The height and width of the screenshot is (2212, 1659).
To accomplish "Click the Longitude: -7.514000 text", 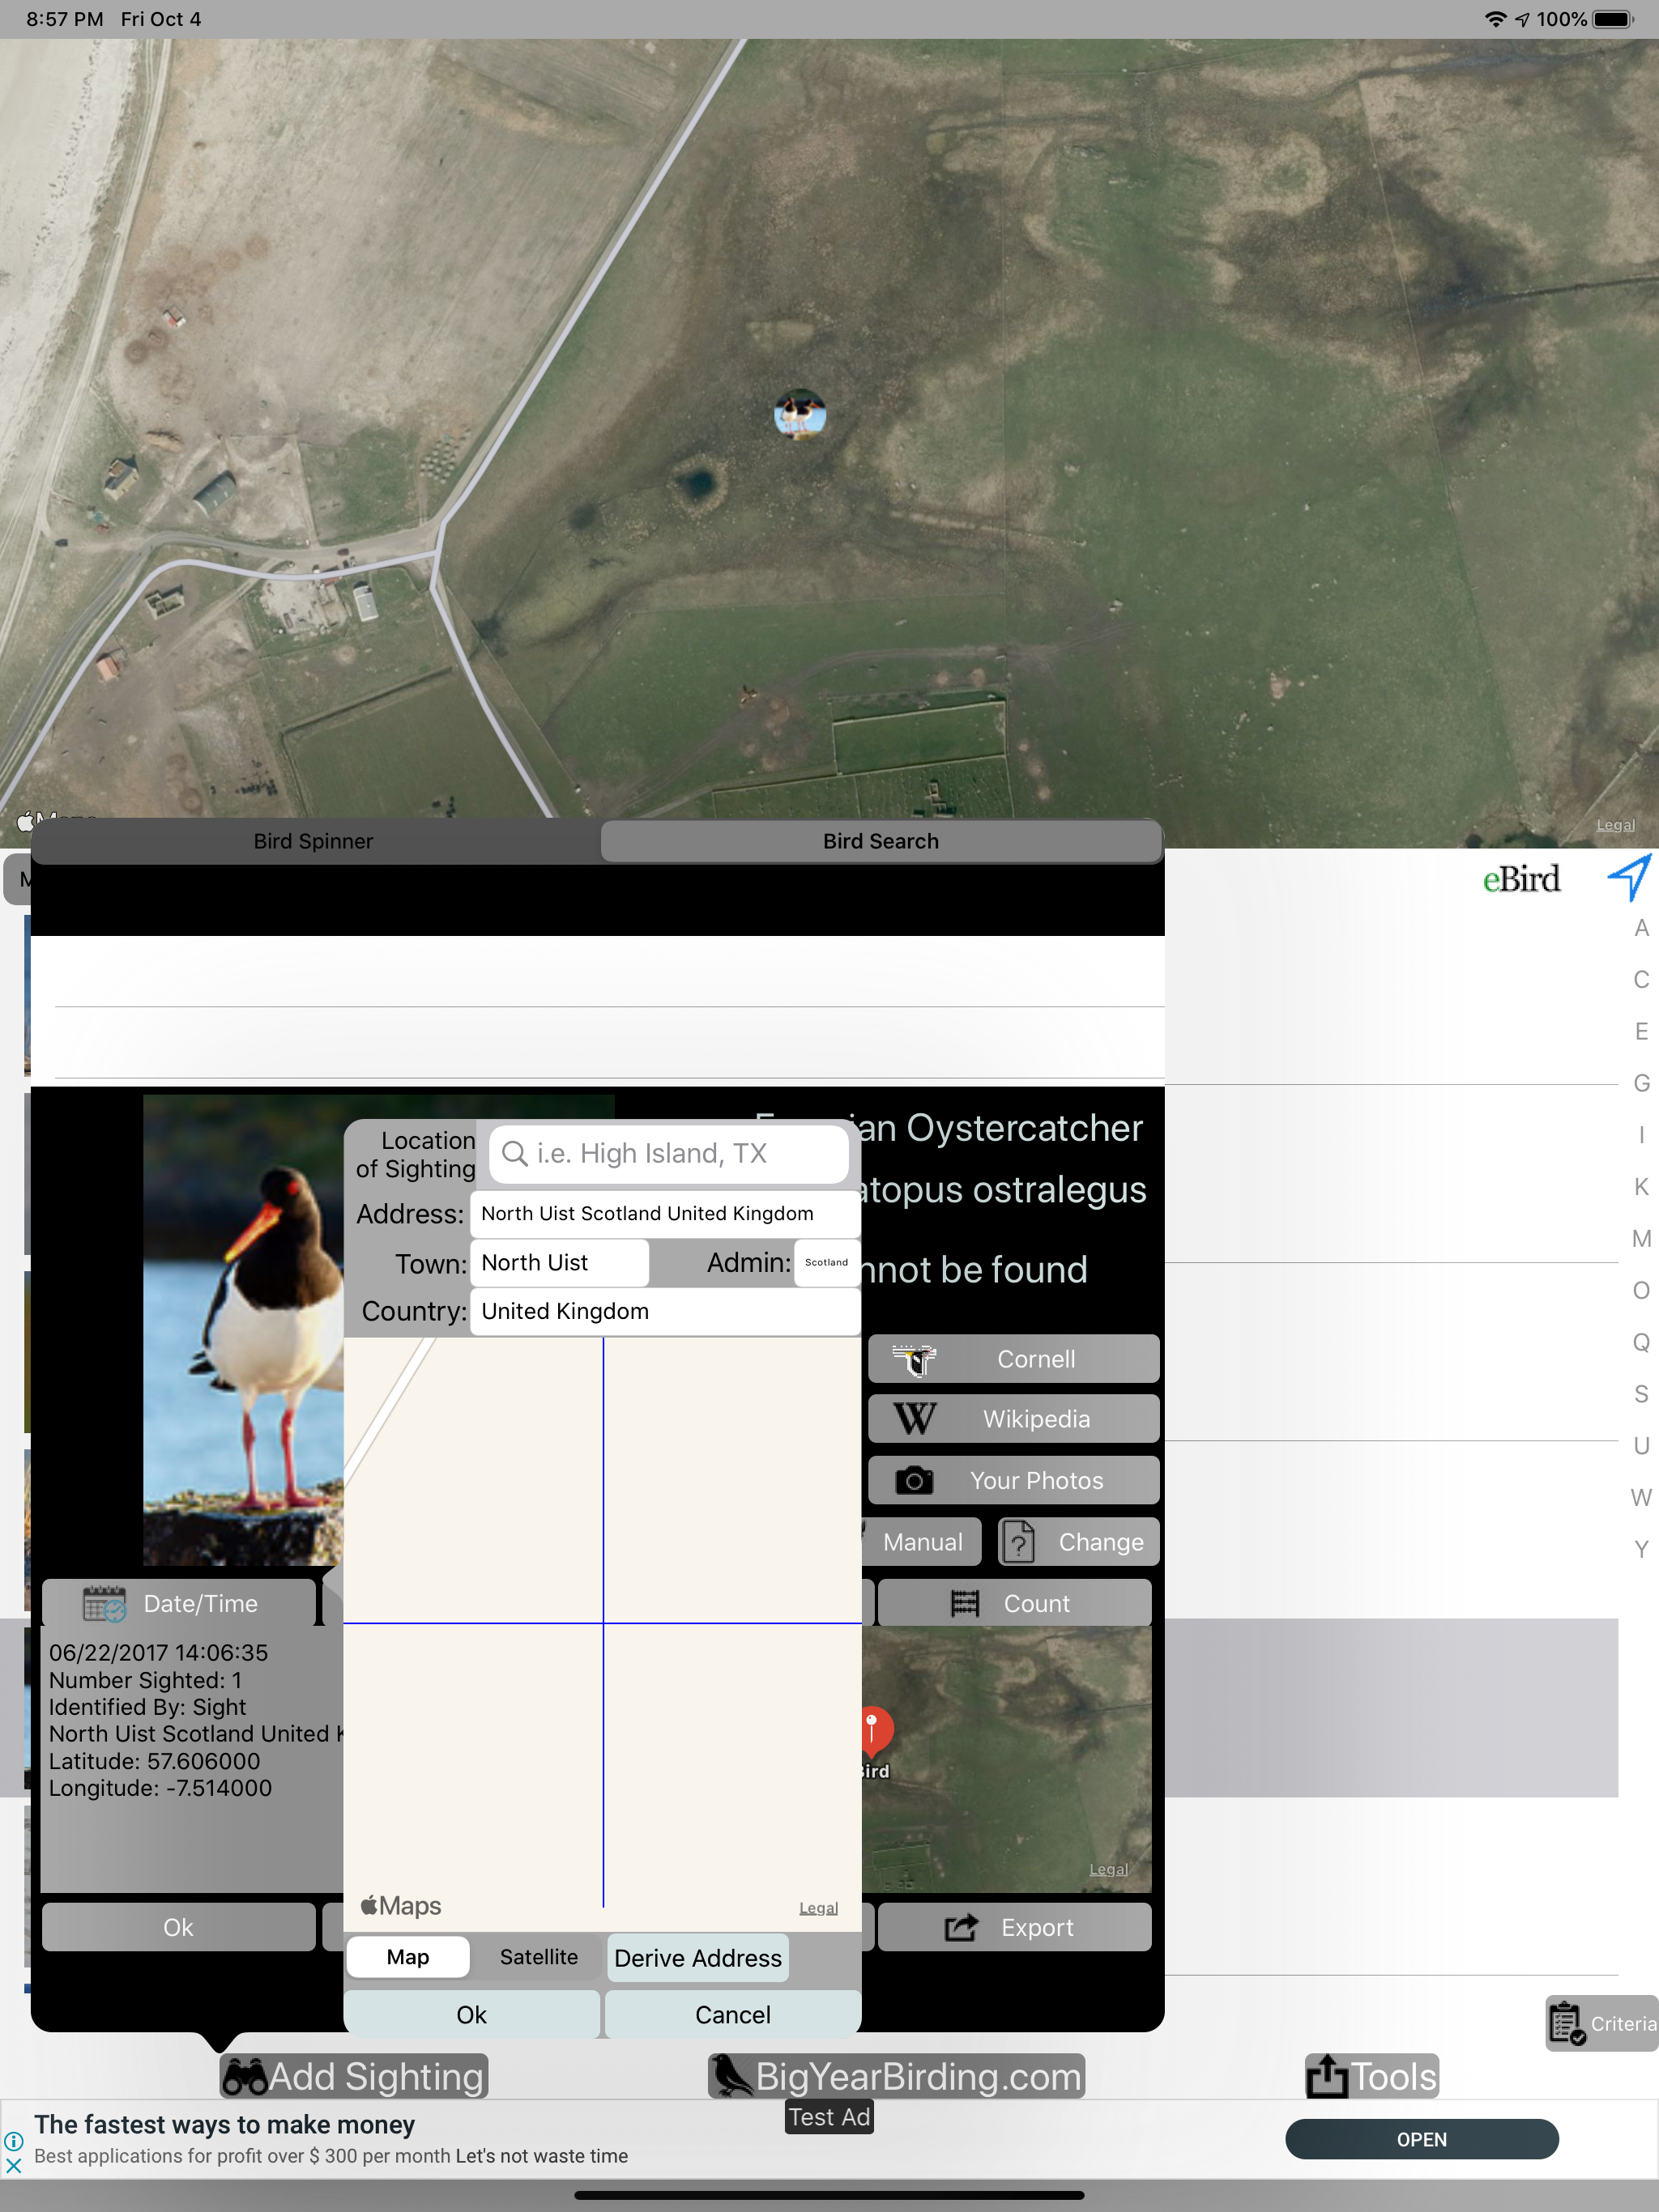I will point(160,1788).
